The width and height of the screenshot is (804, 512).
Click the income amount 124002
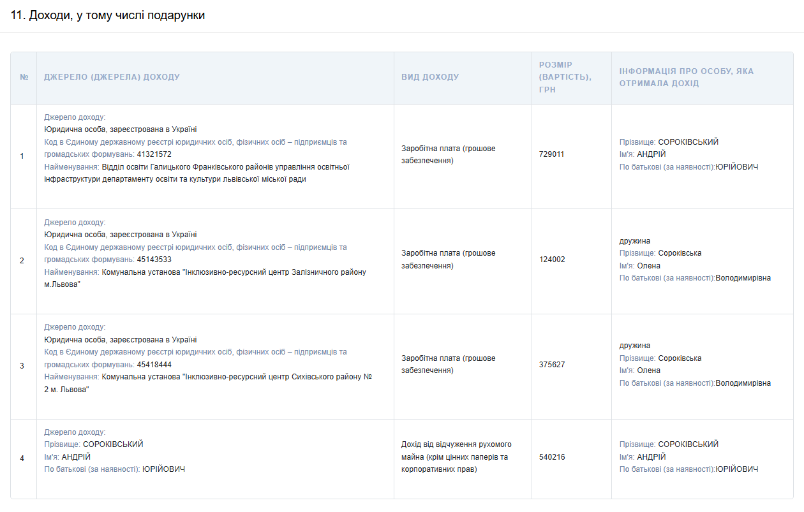[552, 260]
